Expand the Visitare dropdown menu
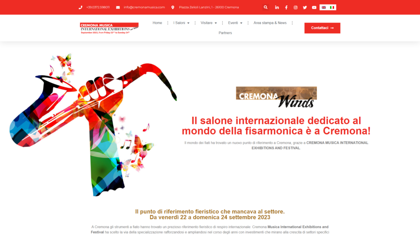The width and height of the screenshot is (420, 236). point(209,23)
